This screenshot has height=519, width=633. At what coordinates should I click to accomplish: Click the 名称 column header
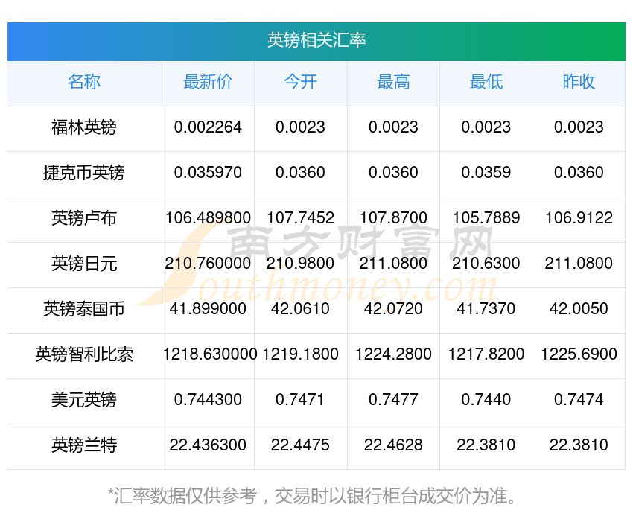[x=84, y=83]
